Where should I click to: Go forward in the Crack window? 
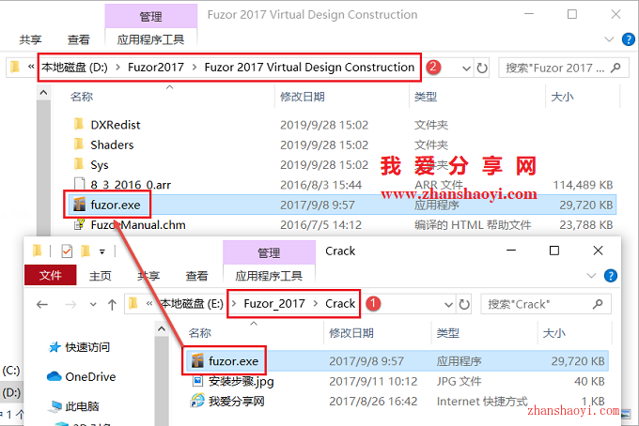pos(70,304)
